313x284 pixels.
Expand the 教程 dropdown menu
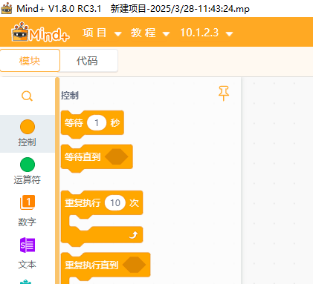click(150, 33)
